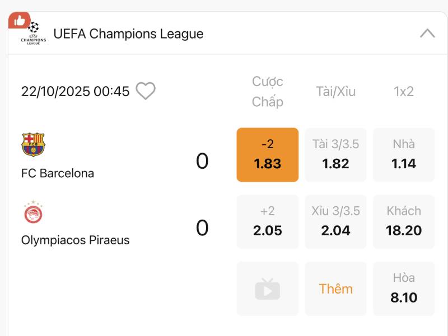Click the Tài/Xỉu column header
Screen dimensions: 448x336
pyautogui.click(x=336, y=92)
